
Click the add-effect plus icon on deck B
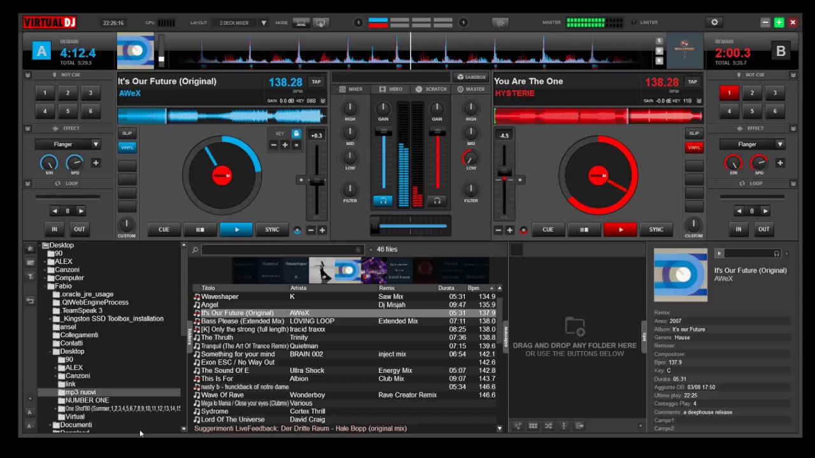point(780,163)
